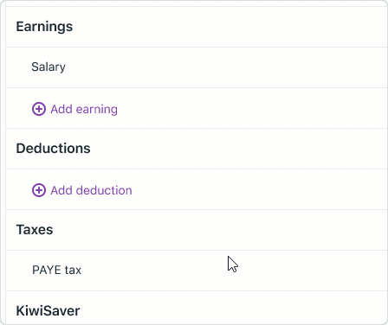Click the word "deduction" in Add deduction
The image size is (388, 325).
coord(104,190)
